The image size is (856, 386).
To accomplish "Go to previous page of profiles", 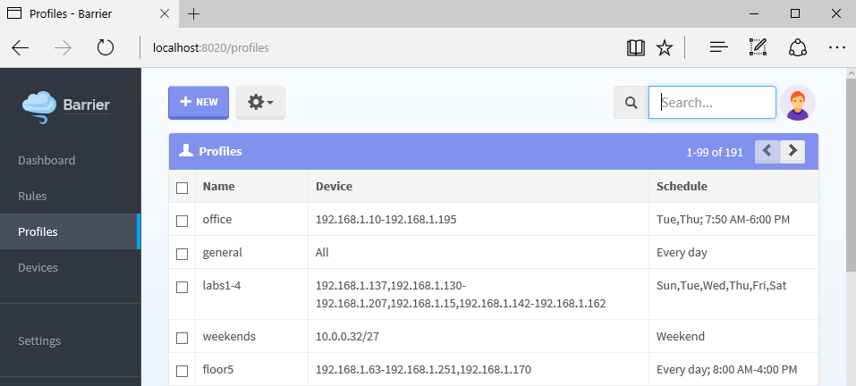I will (767, 152).
